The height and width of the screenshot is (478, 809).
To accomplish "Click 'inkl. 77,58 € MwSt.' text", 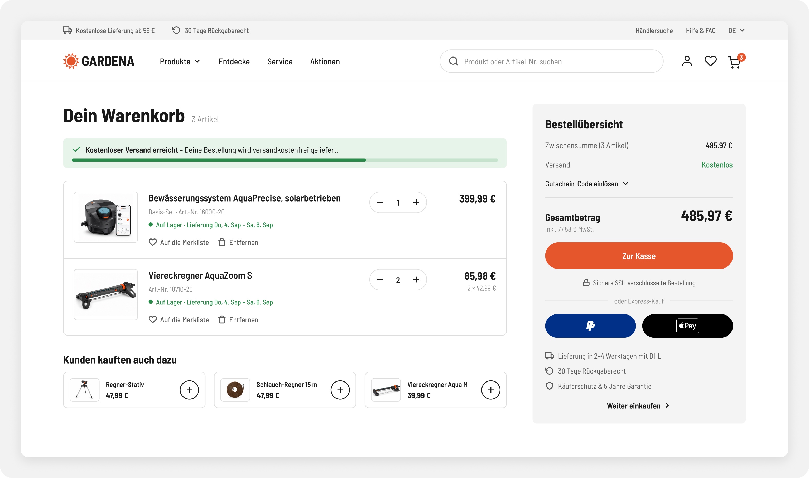I will [569, 229].
